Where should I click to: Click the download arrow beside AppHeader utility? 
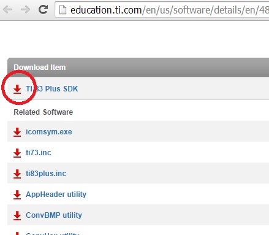point(17,195)
